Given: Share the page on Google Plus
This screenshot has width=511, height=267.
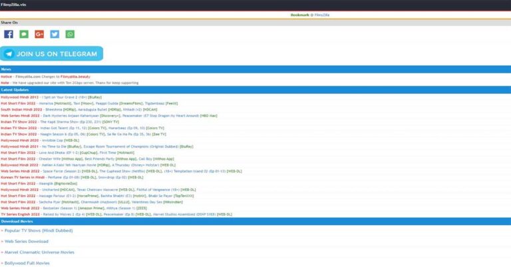Looking at the screenshot, I should click(39, 34).
